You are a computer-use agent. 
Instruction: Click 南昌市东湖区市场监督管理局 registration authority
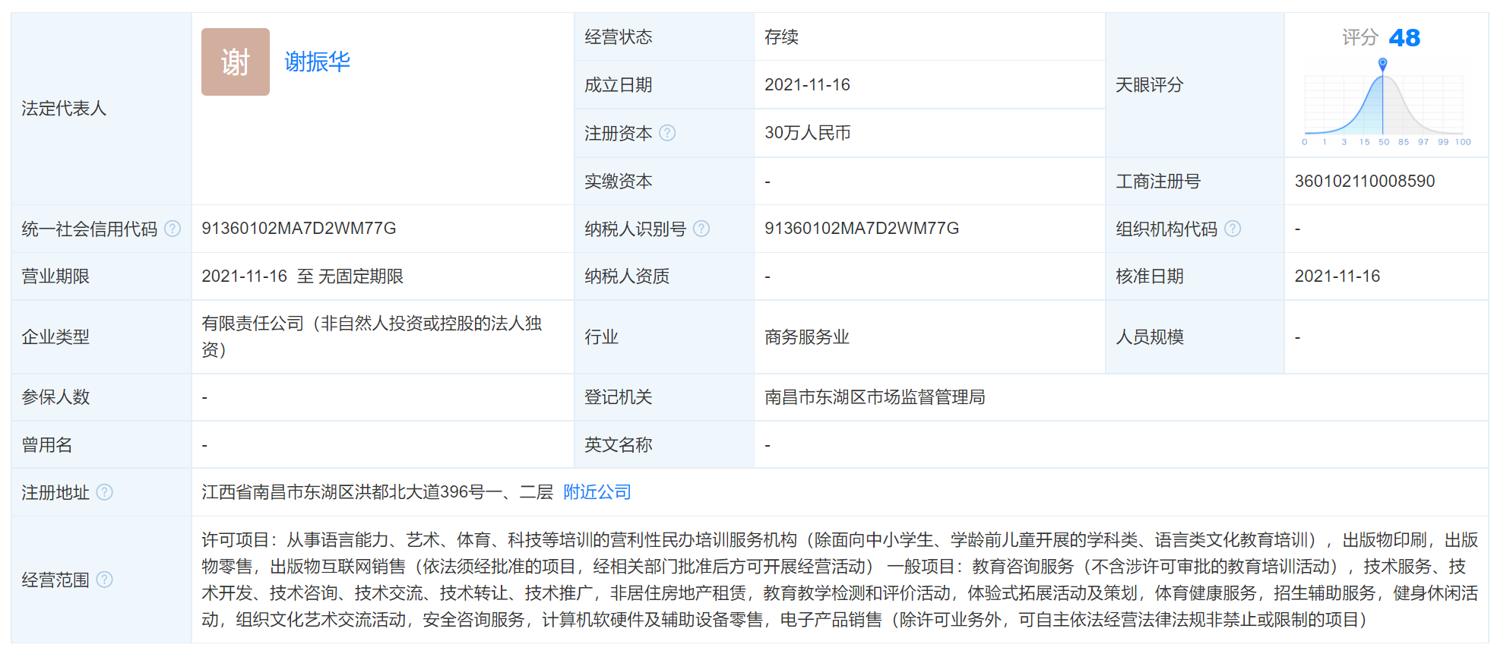click(874, 397)
